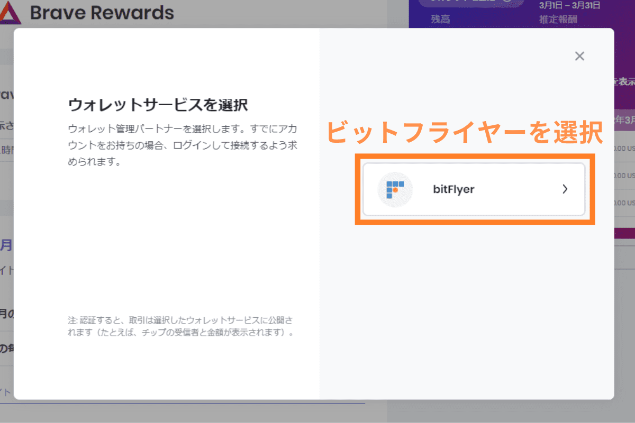Click the description paragraph 'ウォレット管理パートナーを選択します'
The image size is (635, 423).
[183, 145]
